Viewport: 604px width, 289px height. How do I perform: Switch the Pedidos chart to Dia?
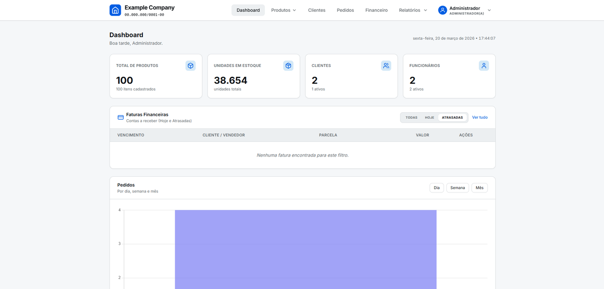tap(437, 188)
